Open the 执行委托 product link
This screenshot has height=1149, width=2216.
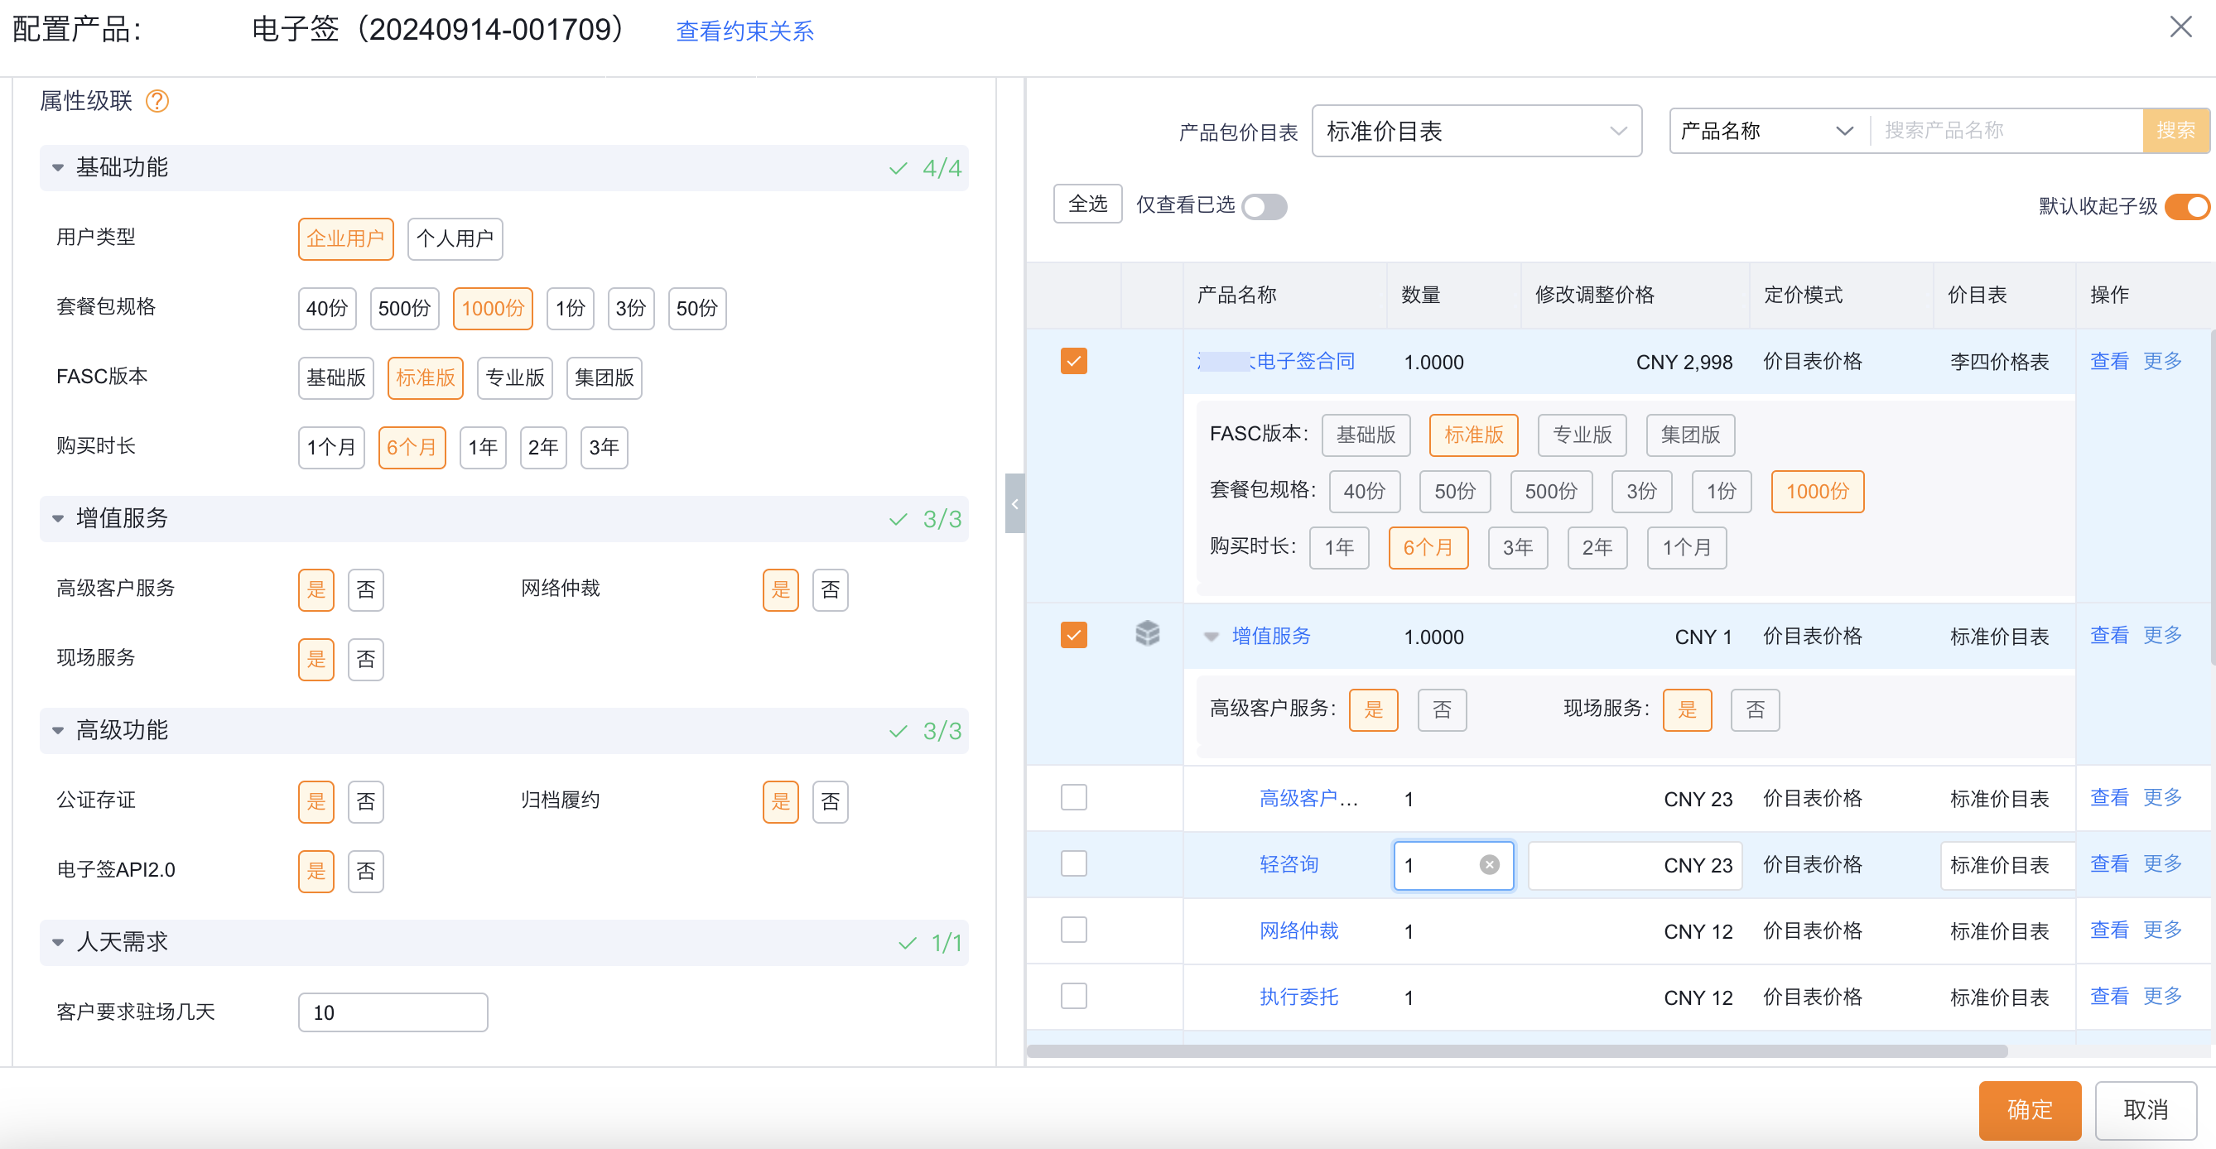[x=1298, y=997]
